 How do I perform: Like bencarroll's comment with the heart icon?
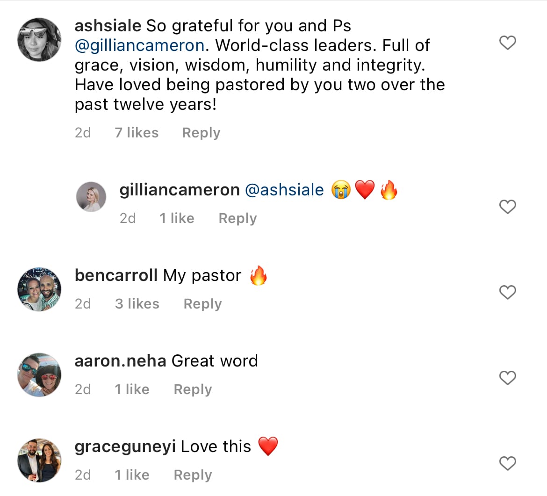pyautogui.click(x=508, y=292)
